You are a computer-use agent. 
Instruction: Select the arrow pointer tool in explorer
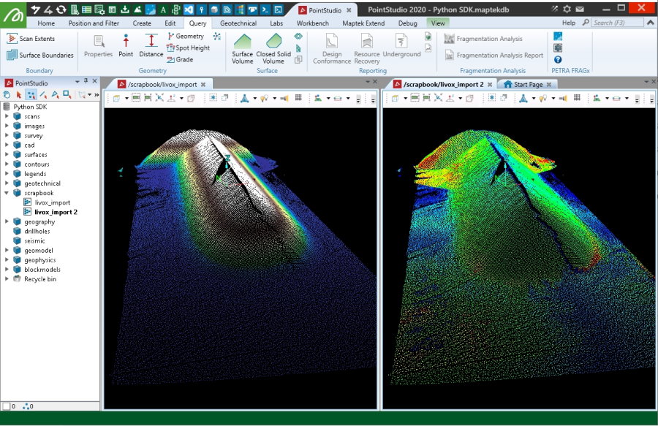tap(19, 95)
